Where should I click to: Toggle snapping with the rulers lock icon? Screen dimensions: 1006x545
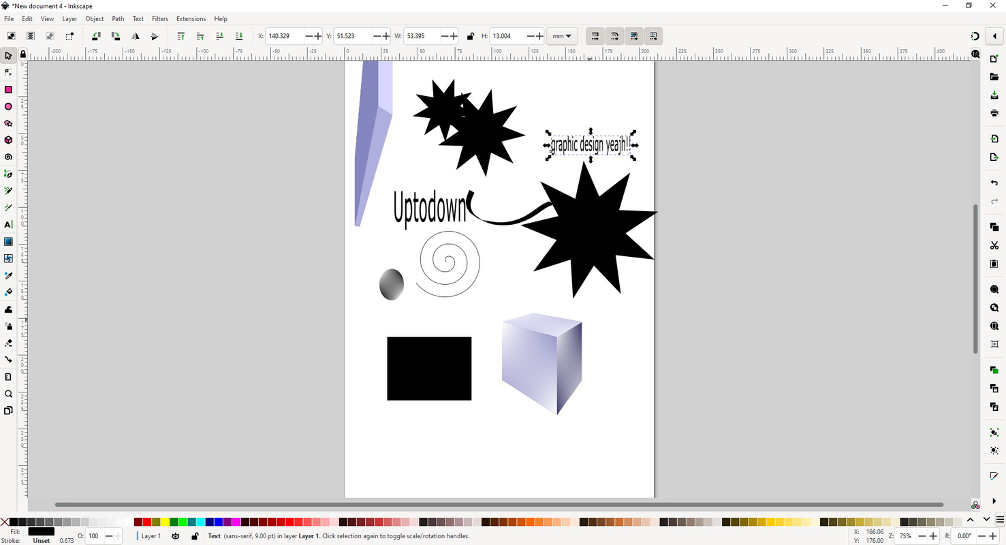click(x=22, y=53)
